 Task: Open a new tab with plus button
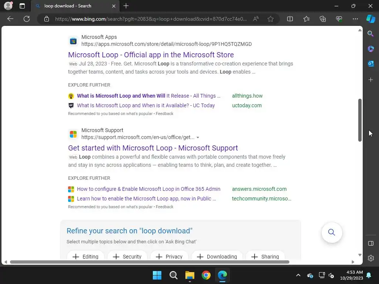point(126,6)
